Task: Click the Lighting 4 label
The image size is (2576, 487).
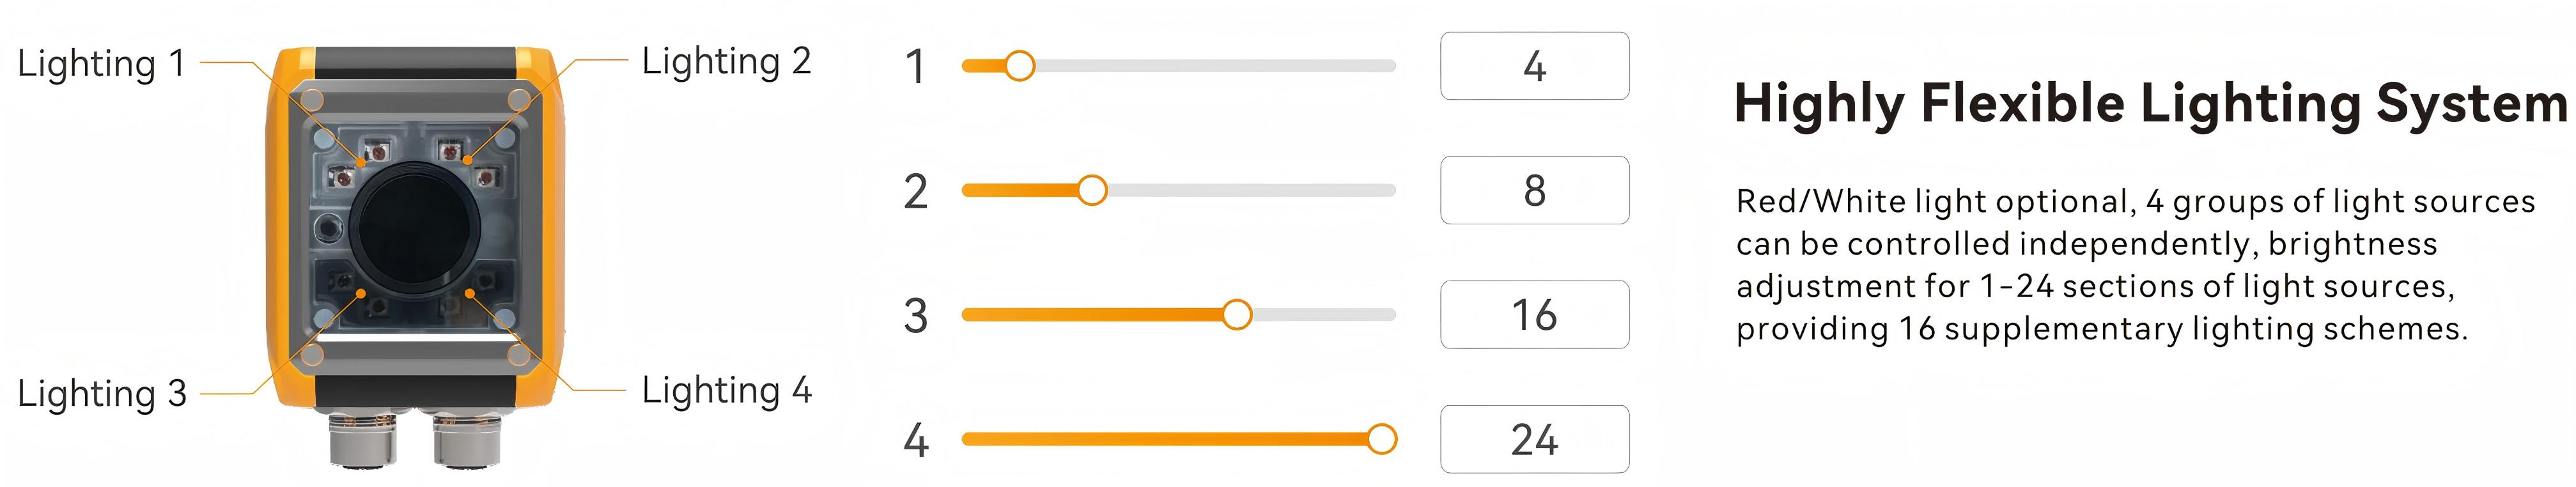Action: point(726,391)
